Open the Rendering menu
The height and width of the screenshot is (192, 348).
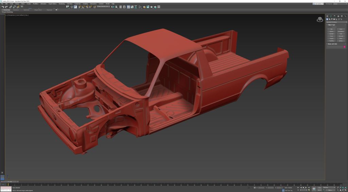coord(62,4)
